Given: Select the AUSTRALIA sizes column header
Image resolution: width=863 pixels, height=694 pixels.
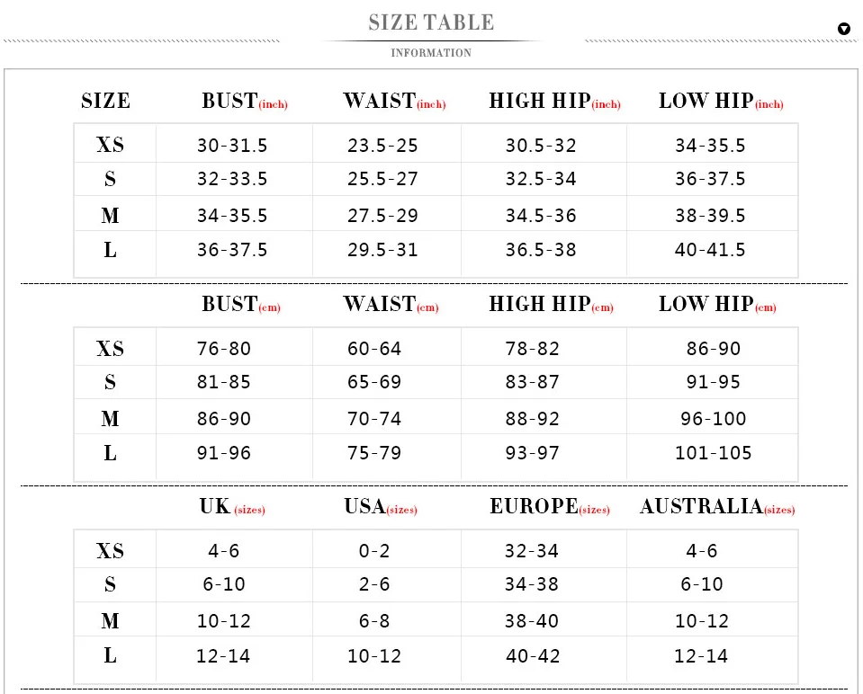Looking at the screenshot, I should (x=717, y=506).
